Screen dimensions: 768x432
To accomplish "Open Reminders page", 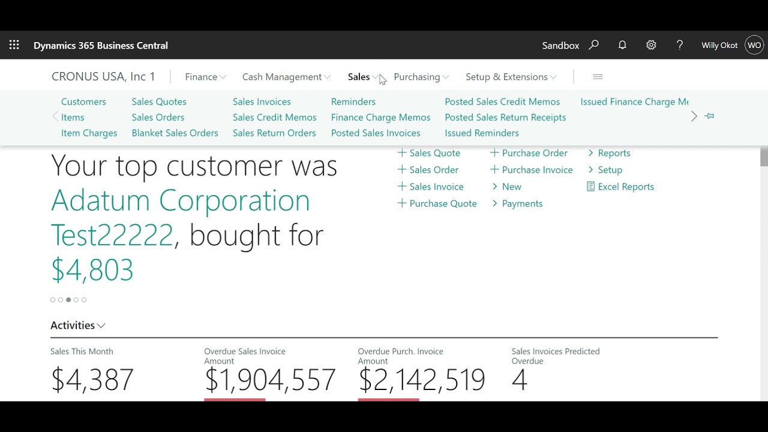I will pyautogui.click(x=353, y=101).
